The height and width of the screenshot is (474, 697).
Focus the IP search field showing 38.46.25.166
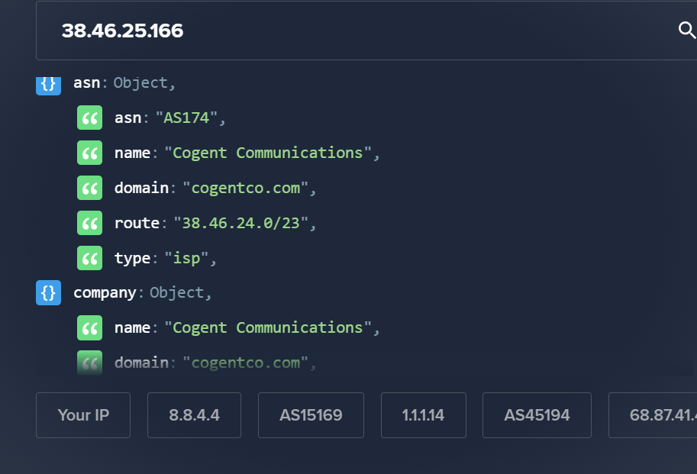(356, 31)
